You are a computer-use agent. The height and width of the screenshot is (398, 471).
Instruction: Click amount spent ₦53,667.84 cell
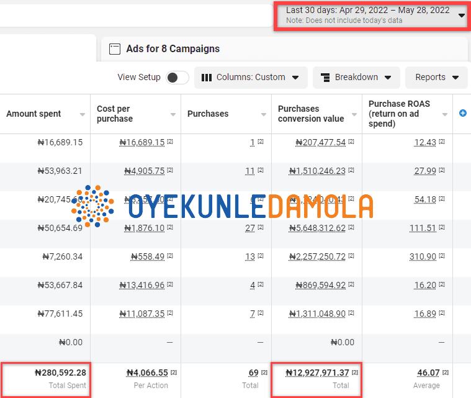(x=60, y=285)
